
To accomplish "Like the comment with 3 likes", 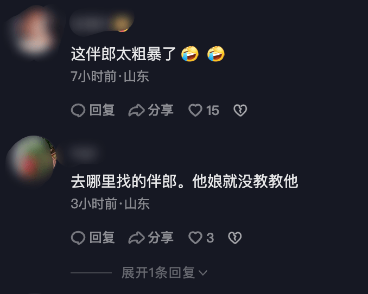I will pos(195,238).
